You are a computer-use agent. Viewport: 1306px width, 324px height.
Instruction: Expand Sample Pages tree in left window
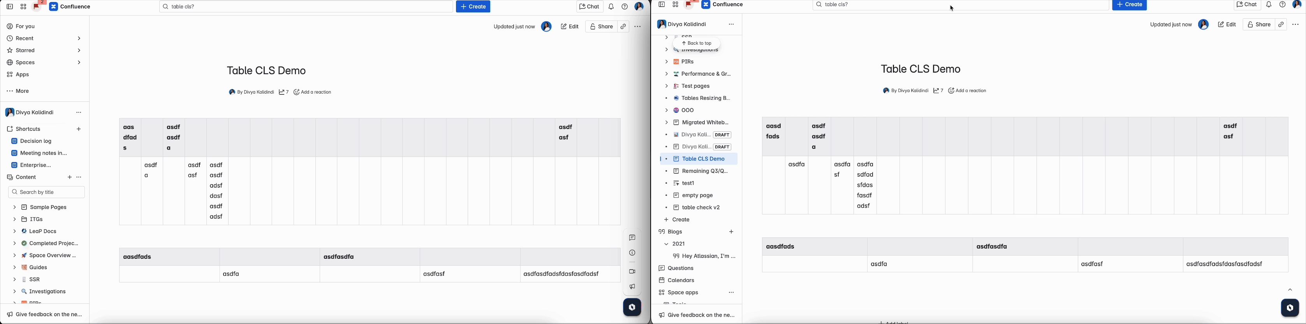pos(15,208)
